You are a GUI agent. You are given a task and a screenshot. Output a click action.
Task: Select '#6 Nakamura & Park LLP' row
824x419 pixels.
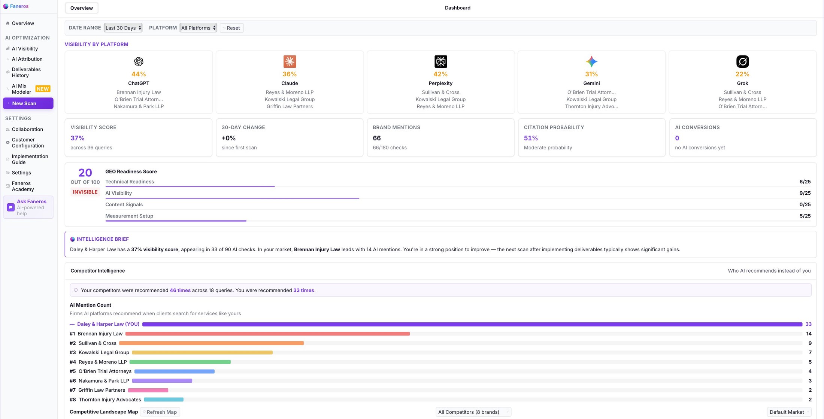440,381
